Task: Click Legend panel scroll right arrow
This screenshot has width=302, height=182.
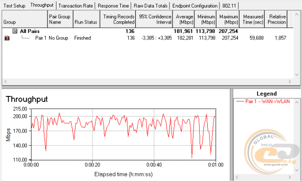Action: pos(290,177)
